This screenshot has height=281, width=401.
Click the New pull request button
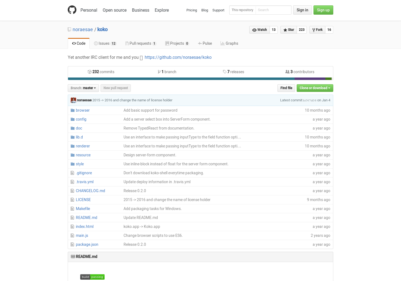(116, 88)
